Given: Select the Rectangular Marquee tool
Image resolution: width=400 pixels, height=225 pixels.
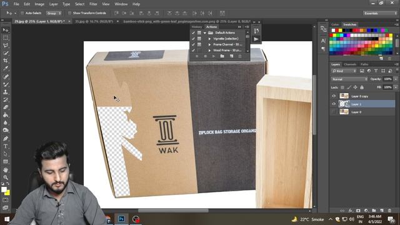Looking at the screenshot, I should [6, 37].
